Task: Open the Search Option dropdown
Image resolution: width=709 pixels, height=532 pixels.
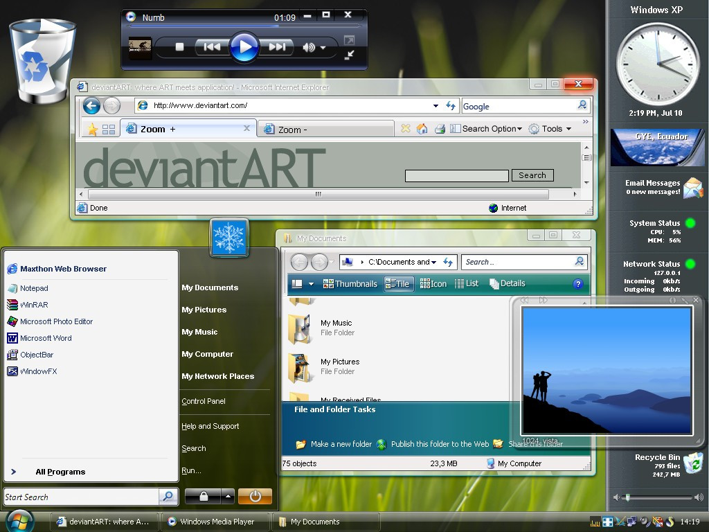Action: (x=487, y=129)
